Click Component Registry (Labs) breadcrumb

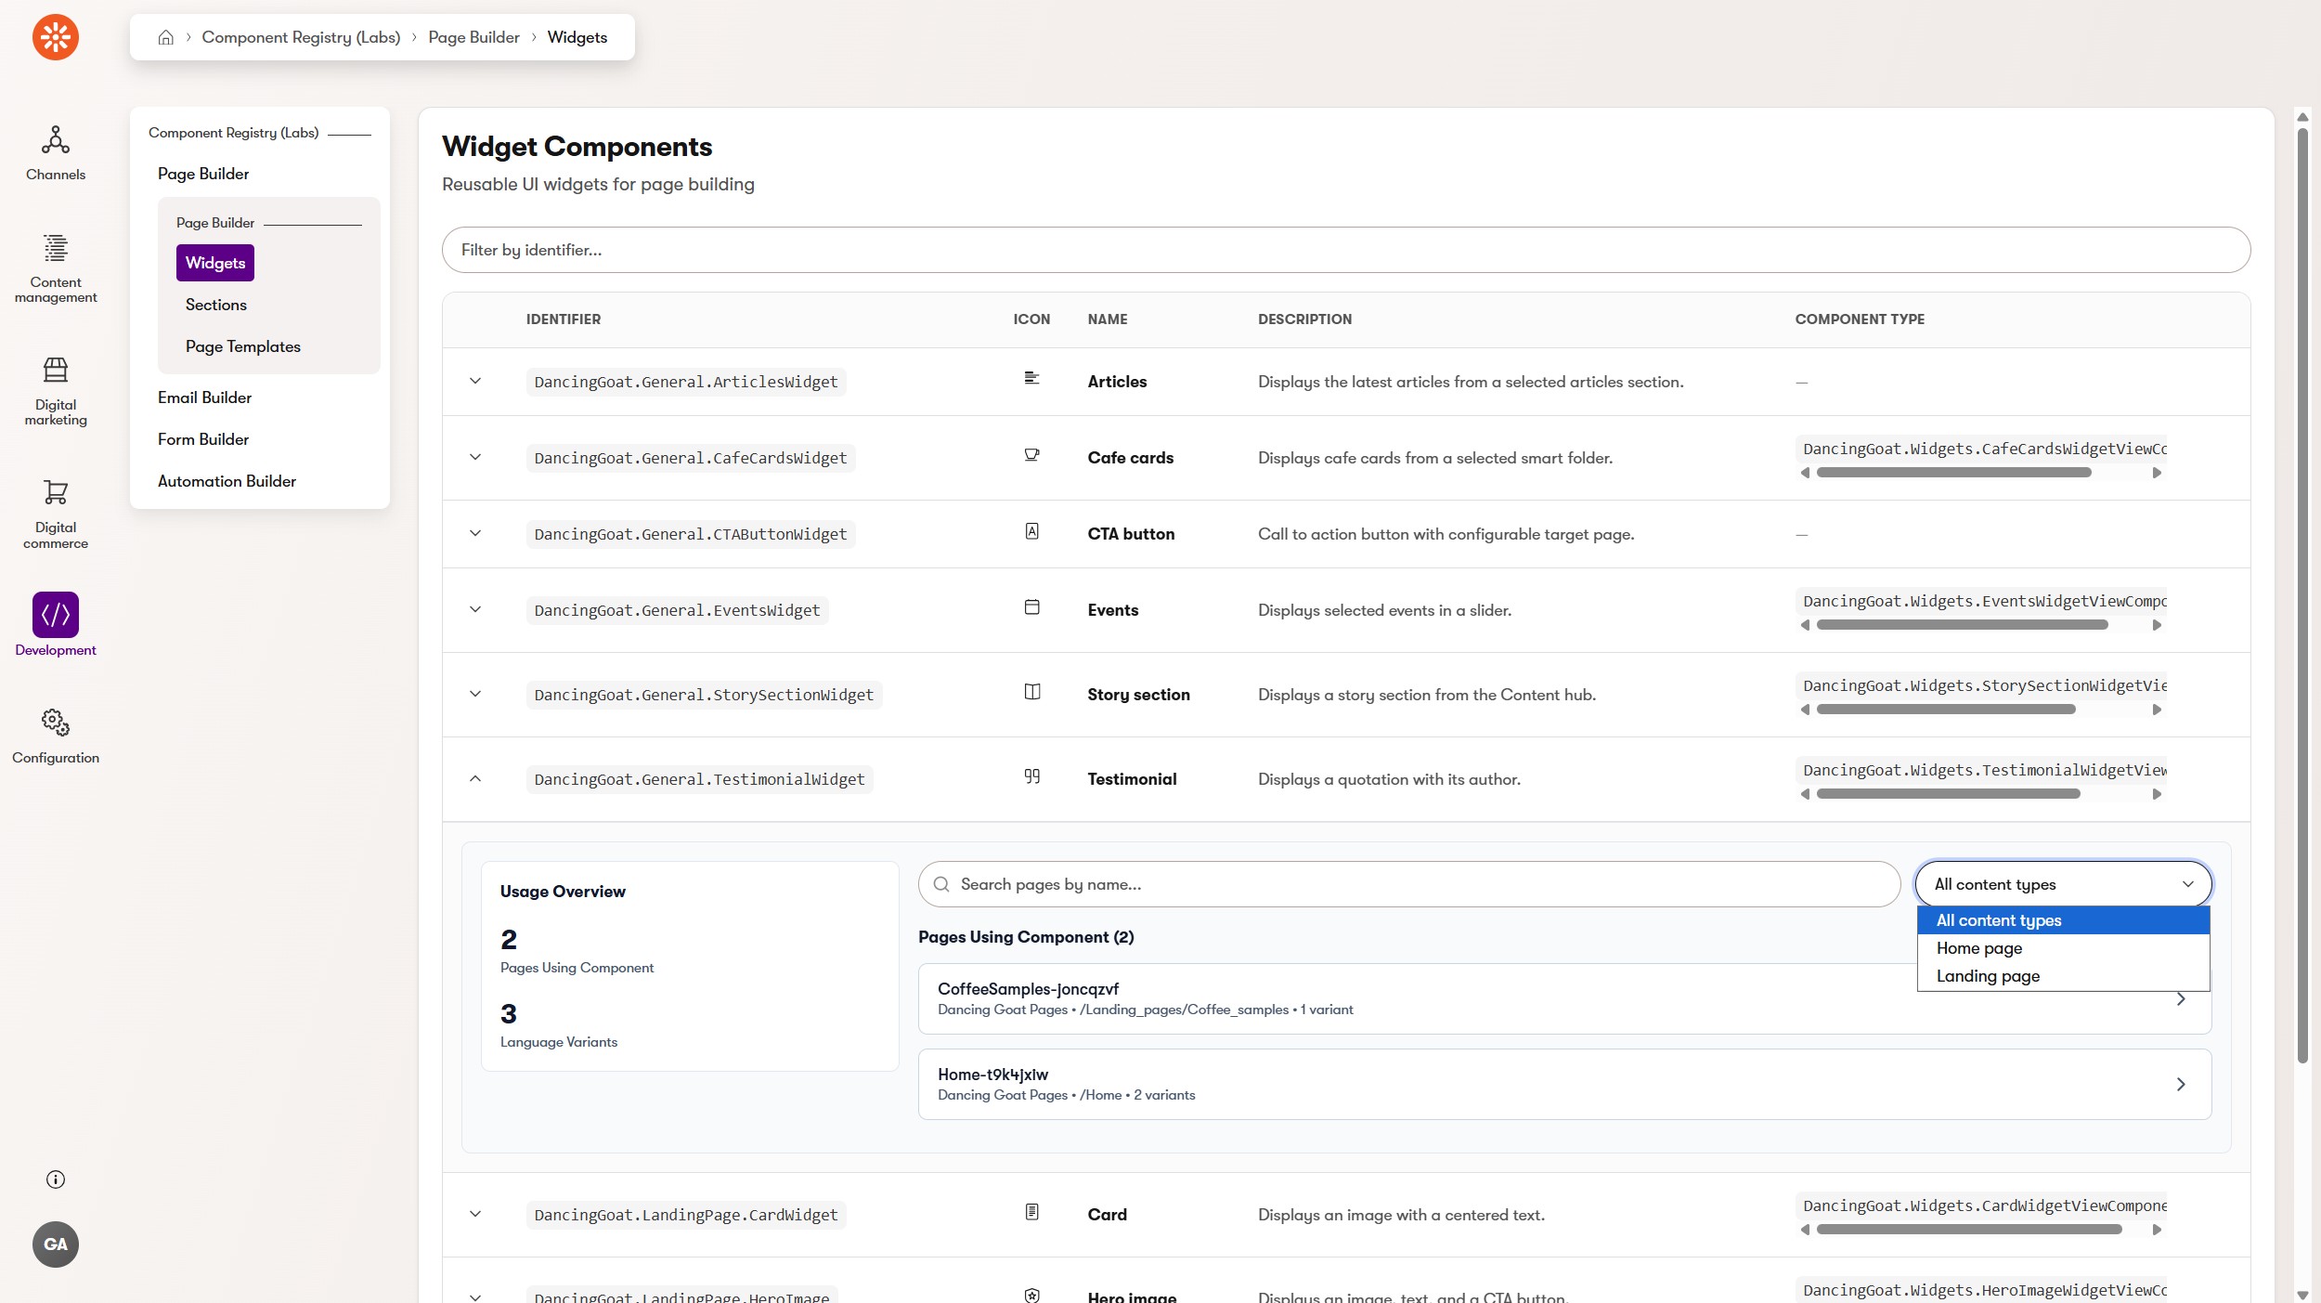click(301, 37)
